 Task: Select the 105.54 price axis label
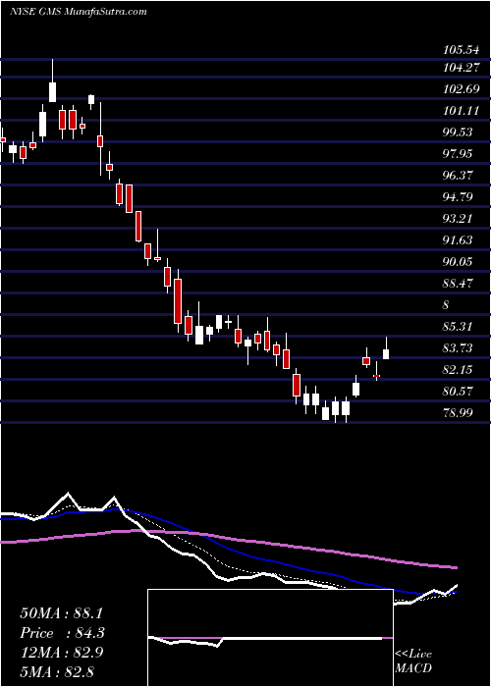(x=461, y=50)
